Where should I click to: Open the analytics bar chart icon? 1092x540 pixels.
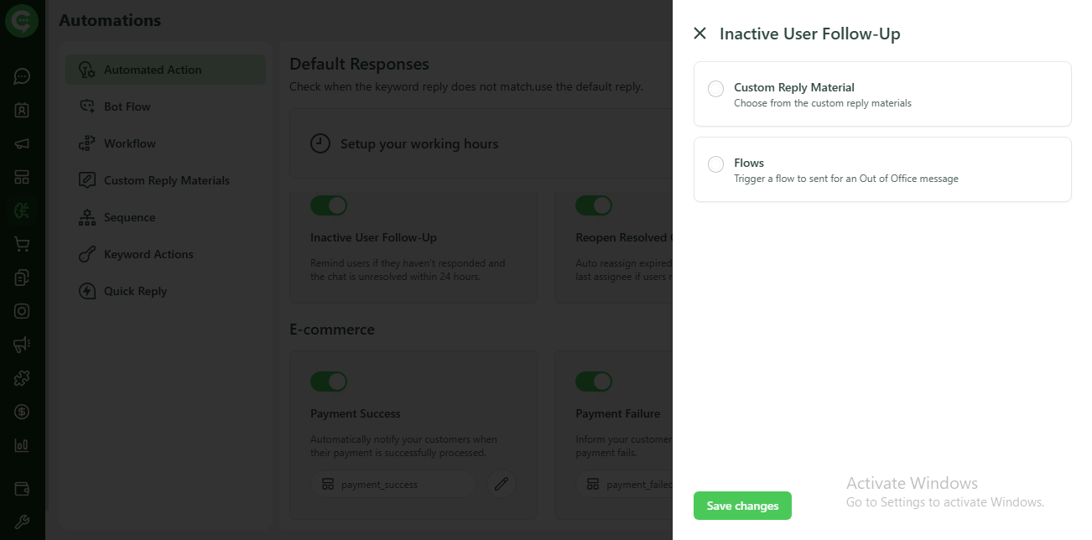[x=22, y=445]
